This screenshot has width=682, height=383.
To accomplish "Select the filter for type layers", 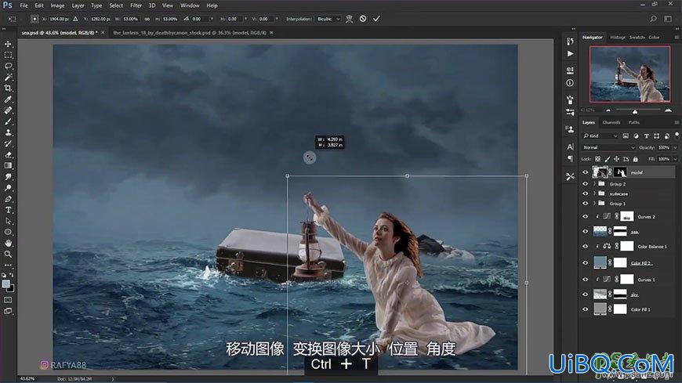I will pyautogui.click(x=647, y=136).
